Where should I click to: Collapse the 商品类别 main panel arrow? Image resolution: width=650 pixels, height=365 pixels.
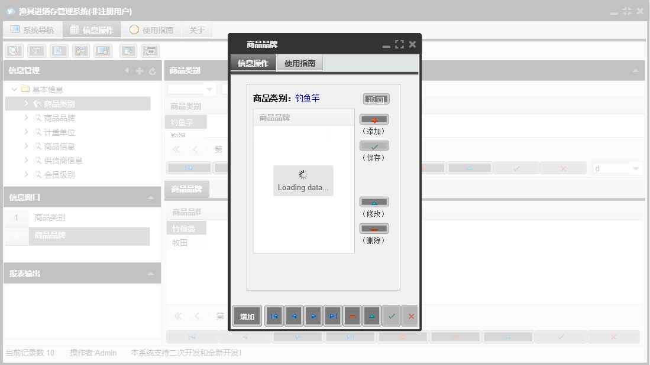[635, 71]
